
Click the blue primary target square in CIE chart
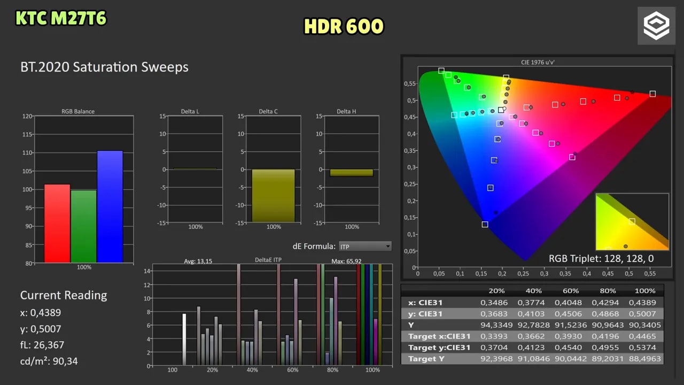485,225
